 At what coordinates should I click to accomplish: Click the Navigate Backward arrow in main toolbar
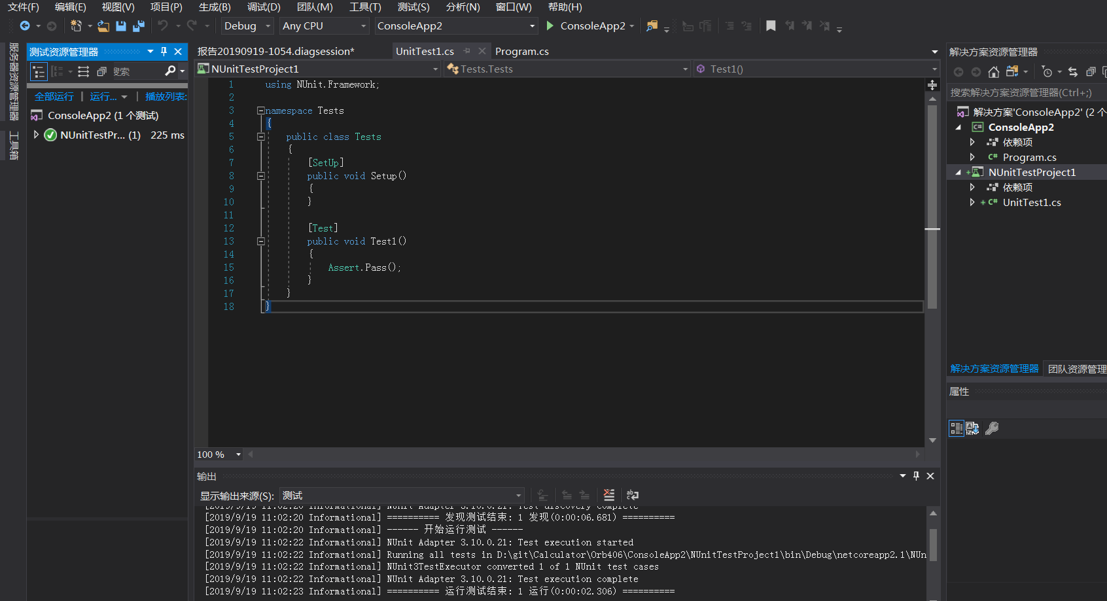pyautogui.click(x=25, y=26)
